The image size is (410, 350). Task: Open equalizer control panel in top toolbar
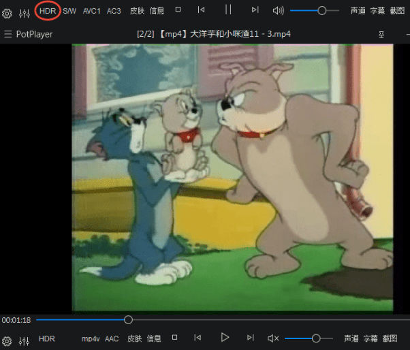(x=25, y=14)
